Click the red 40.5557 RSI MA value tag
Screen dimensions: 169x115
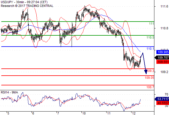click(163, 103)
